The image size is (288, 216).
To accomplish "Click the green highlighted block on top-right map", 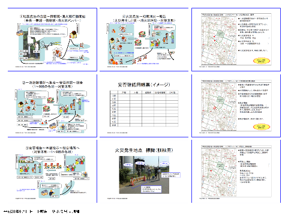I will coord(220,34).
